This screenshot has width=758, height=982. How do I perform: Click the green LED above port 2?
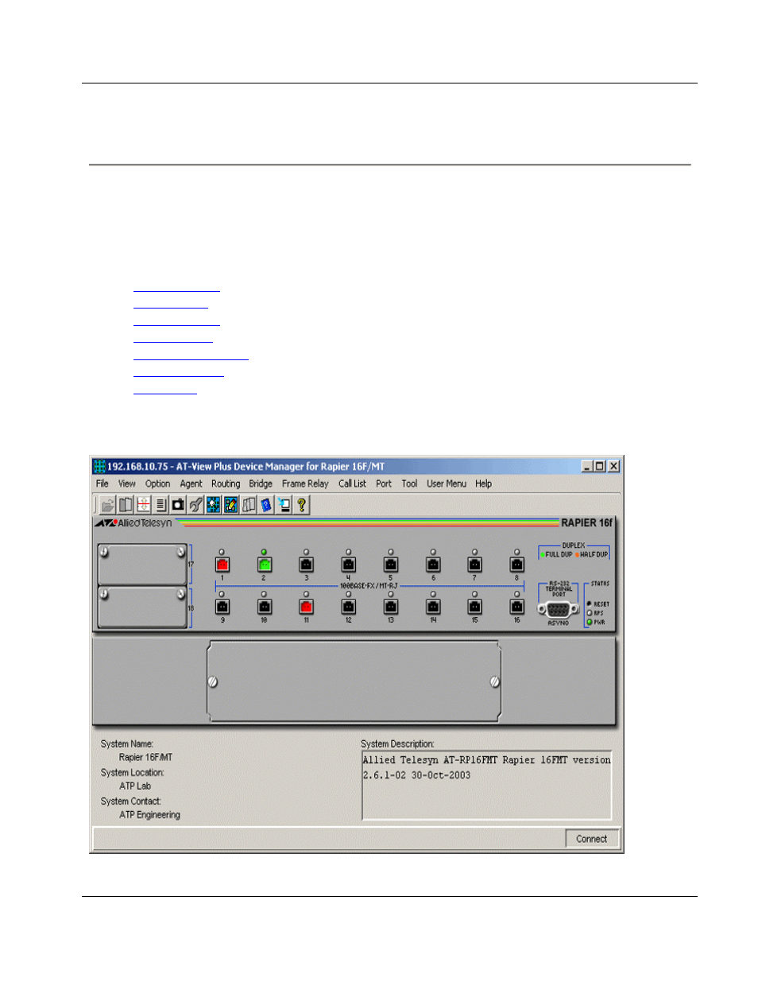264,552
